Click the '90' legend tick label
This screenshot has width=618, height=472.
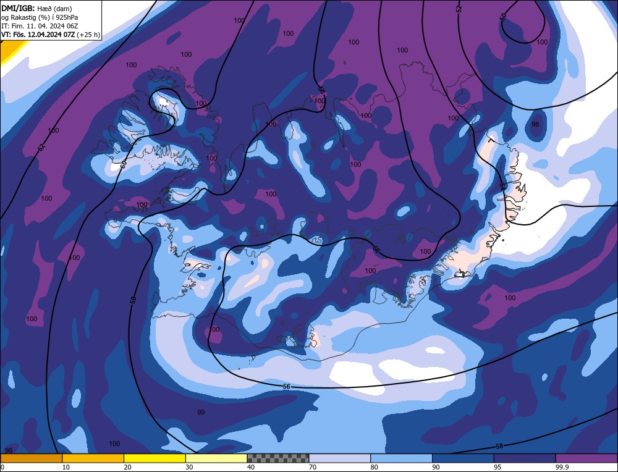pos(436,467)
